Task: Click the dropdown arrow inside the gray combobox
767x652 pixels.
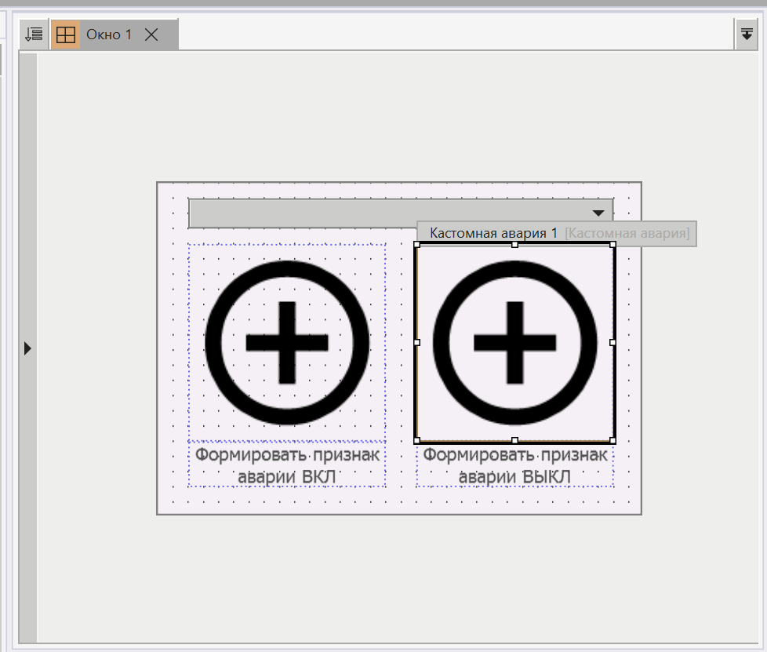Action: point(598,212)
